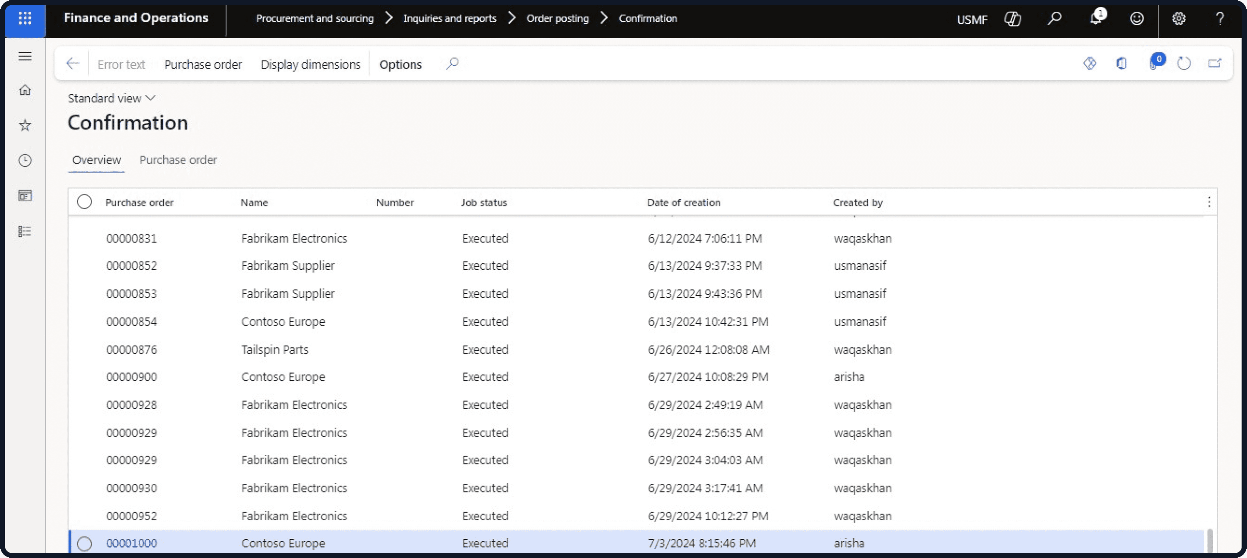Viewport: 1247px width, 558px height.
Task: Click order 00000952 cell
Action: click(131, 516)
